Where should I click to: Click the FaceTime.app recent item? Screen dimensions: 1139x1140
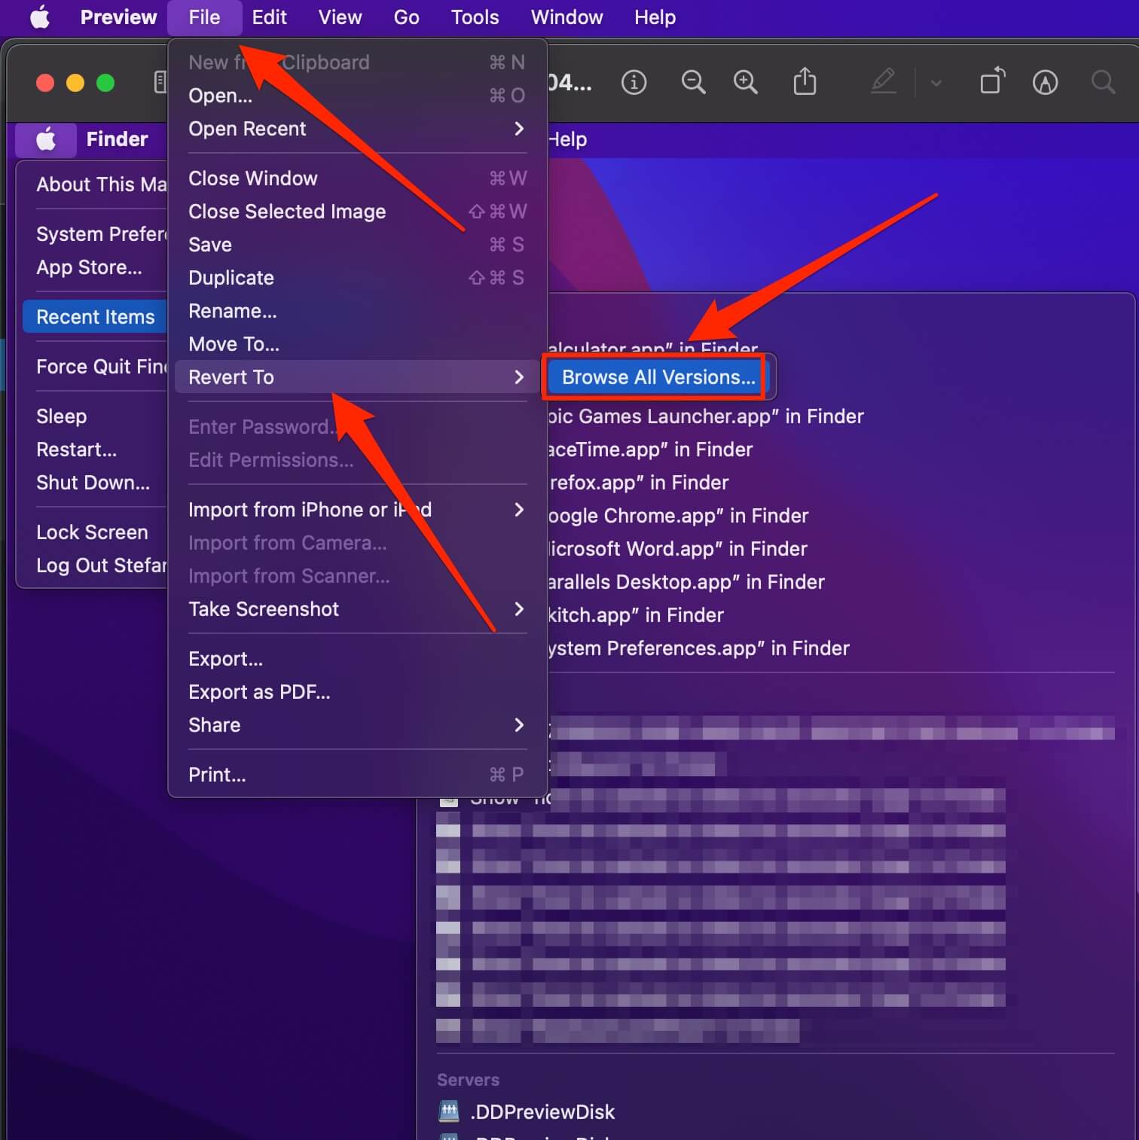[x=649, y=450]
